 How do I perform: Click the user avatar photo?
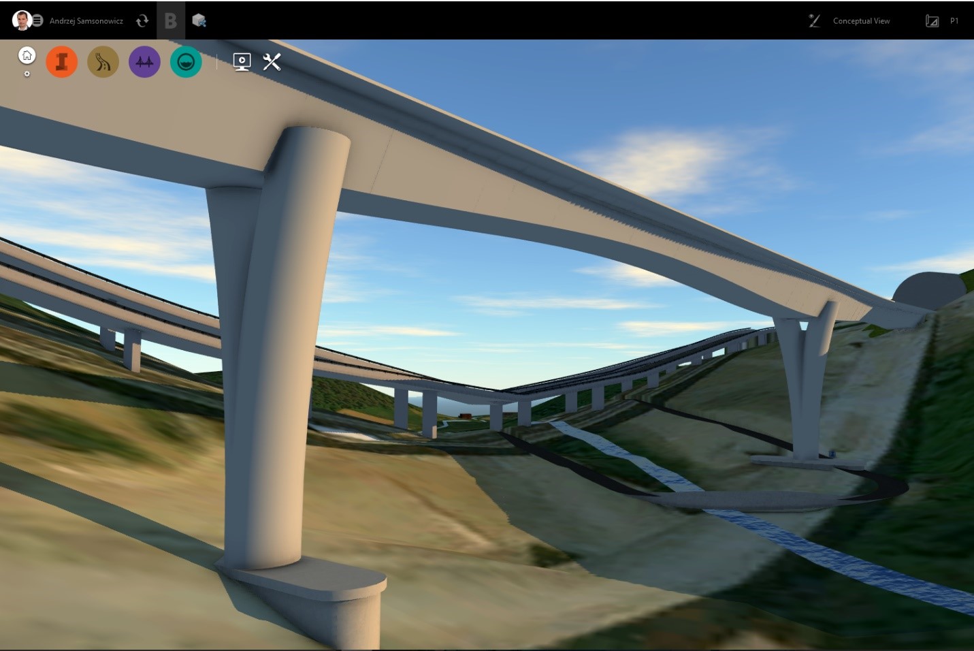(22, 19)
